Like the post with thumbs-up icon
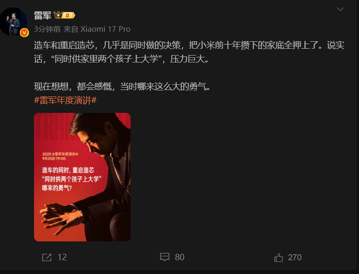The width and height of the screenshot is (359, 274). pos(279,257)
